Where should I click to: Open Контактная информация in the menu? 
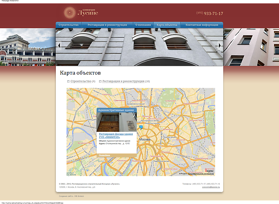(x=202, y=25)
